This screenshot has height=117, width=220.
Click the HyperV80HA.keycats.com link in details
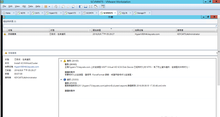[27, 67]
